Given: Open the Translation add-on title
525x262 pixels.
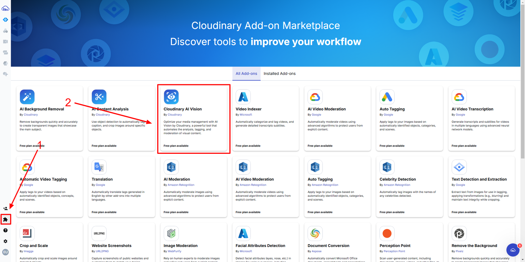Looking at the screenshot, I should 102,179.
